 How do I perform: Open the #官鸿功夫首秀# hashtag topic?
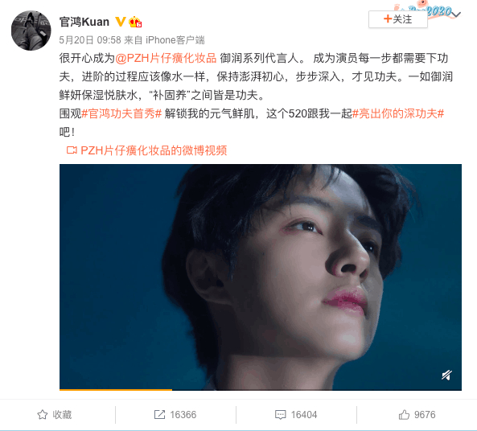[121, 113]
